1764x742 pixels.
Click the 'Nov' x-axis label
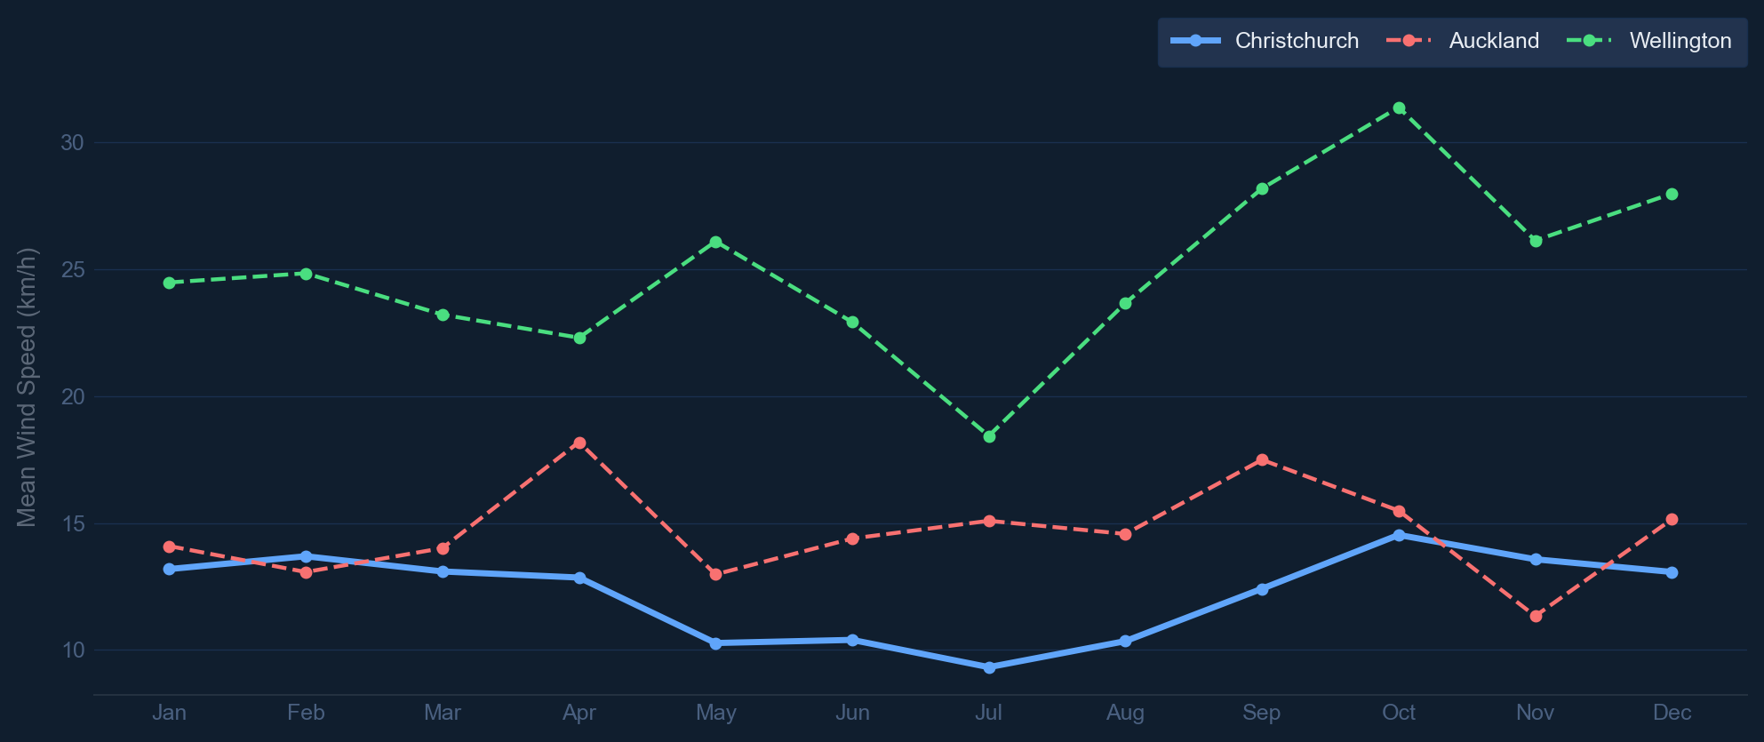[x=1536, y=713]
